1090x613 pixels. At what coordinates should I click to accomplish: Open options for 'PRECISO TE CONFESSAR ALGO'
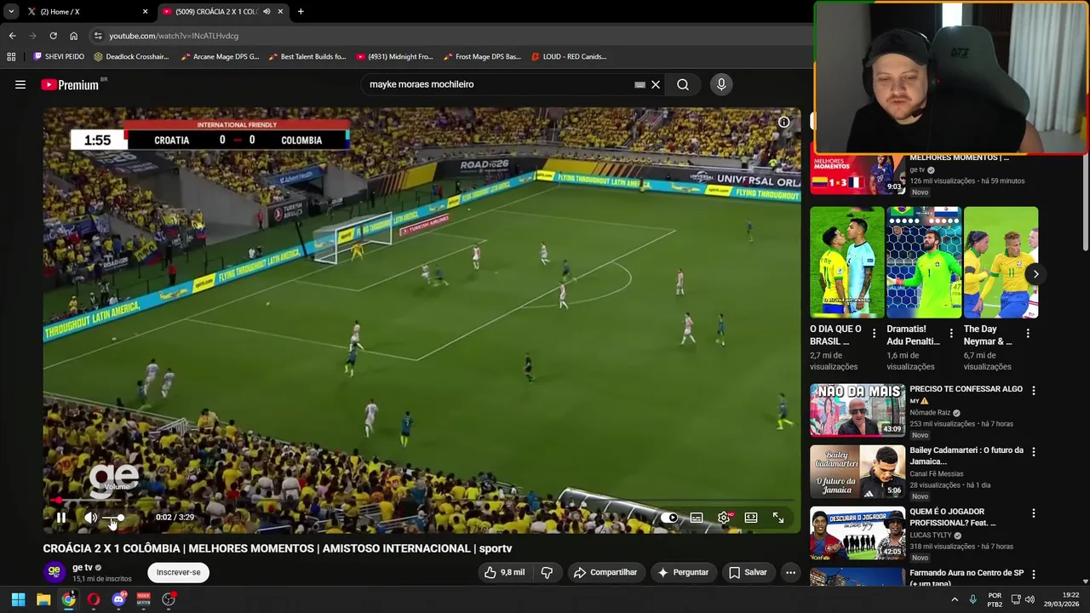pos(1034,390)
